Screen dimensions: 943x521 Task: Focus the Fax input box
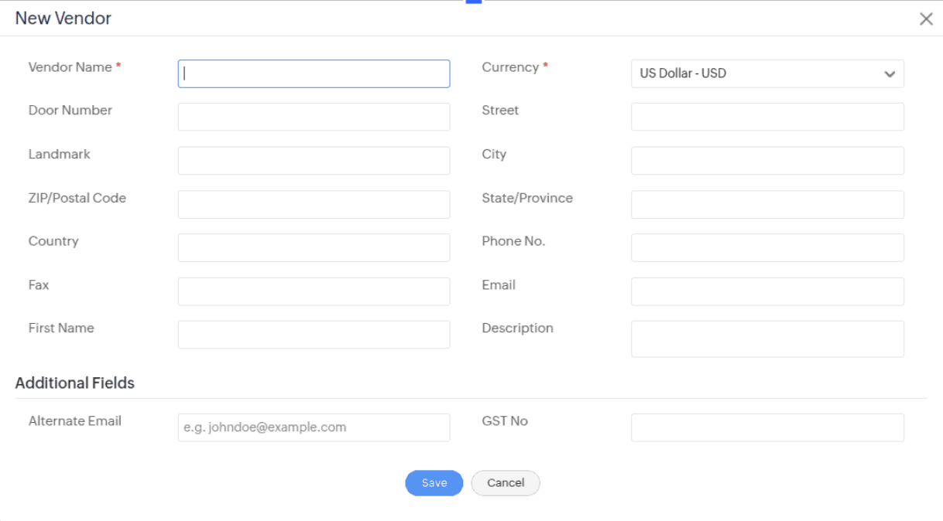[314, 291]
